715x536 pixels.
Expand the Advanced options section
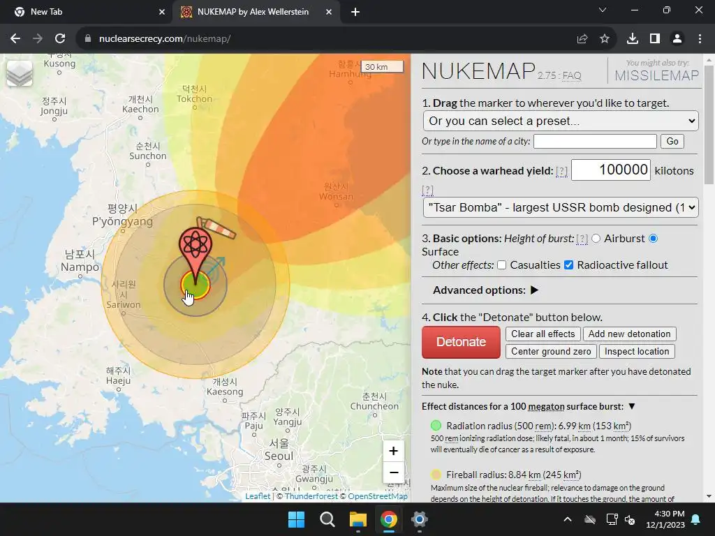pos(534,290)
